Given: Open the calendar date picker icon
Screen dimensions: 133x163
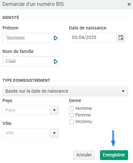Looking at the screenshot, I should (x=121, y=38).
